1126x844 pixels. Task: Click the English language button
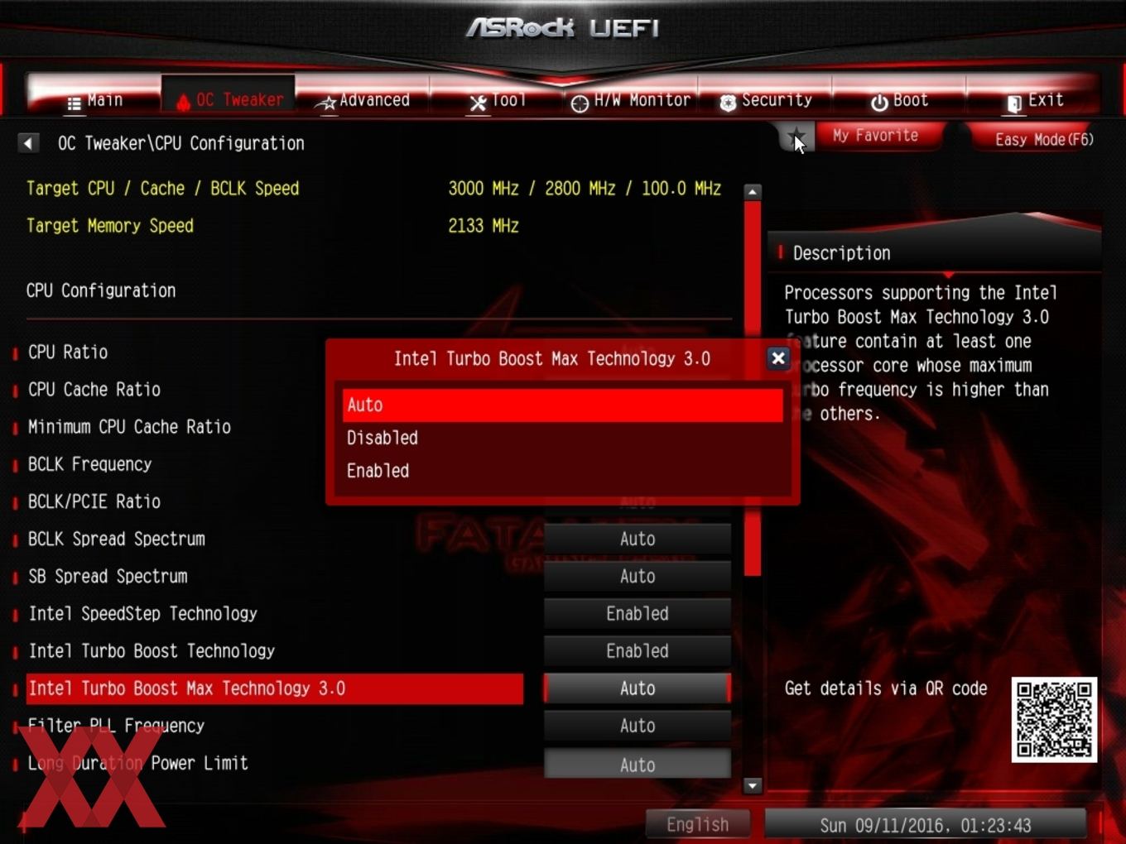(698, 824)
